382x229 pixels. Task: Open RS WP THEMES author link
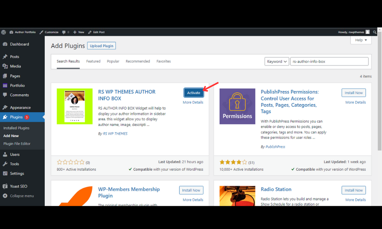(x=115, y=134)
